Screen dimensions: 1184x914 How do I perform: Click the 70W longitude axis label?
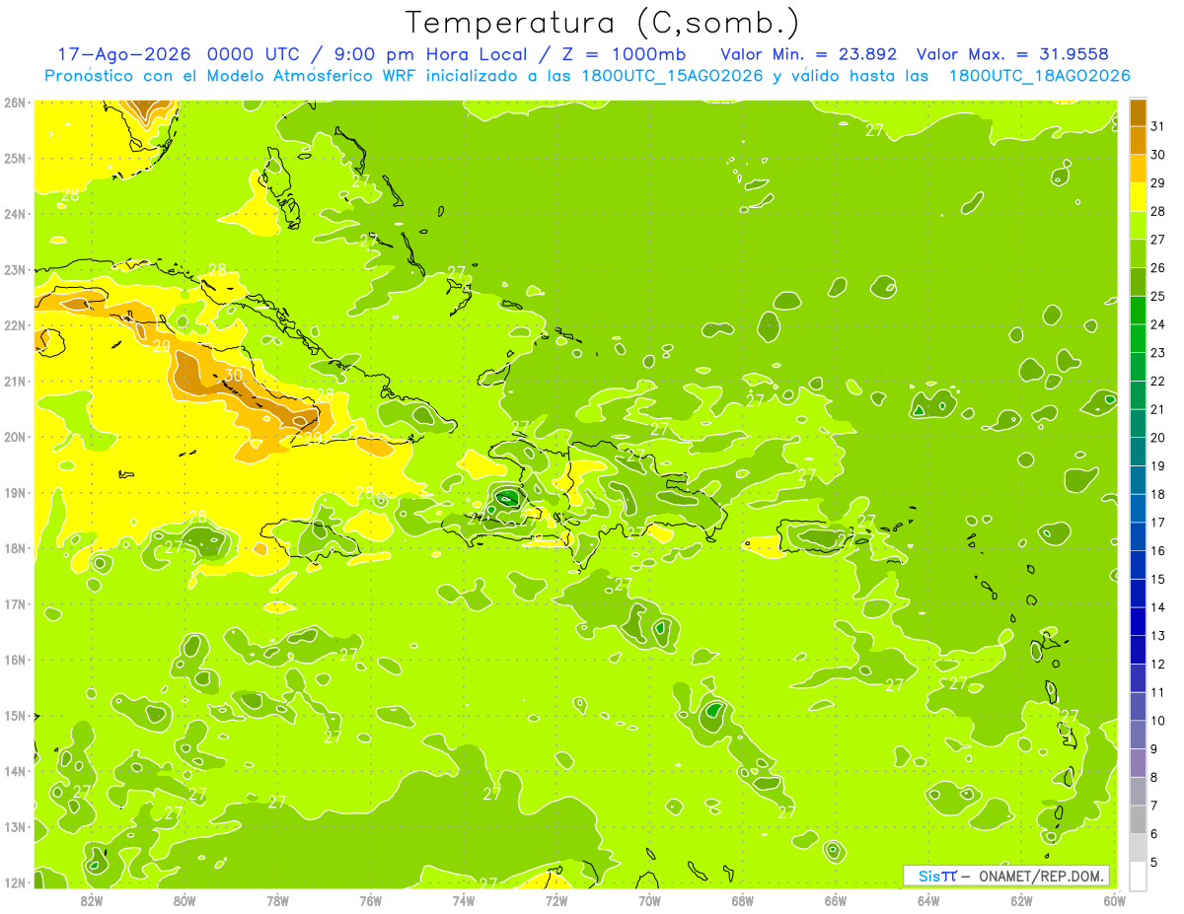649,900
